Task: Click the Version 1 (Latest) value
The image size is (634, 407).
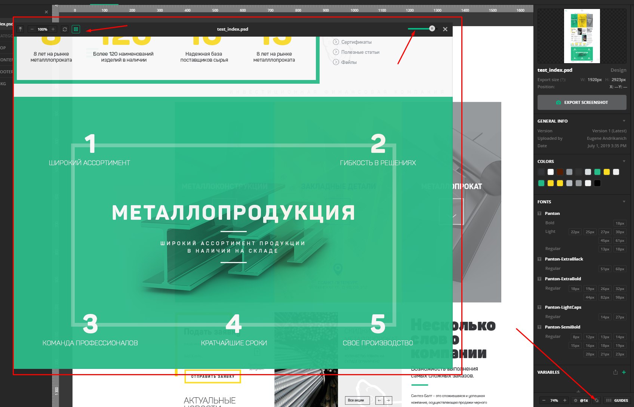Action: (x=609, y=131)
